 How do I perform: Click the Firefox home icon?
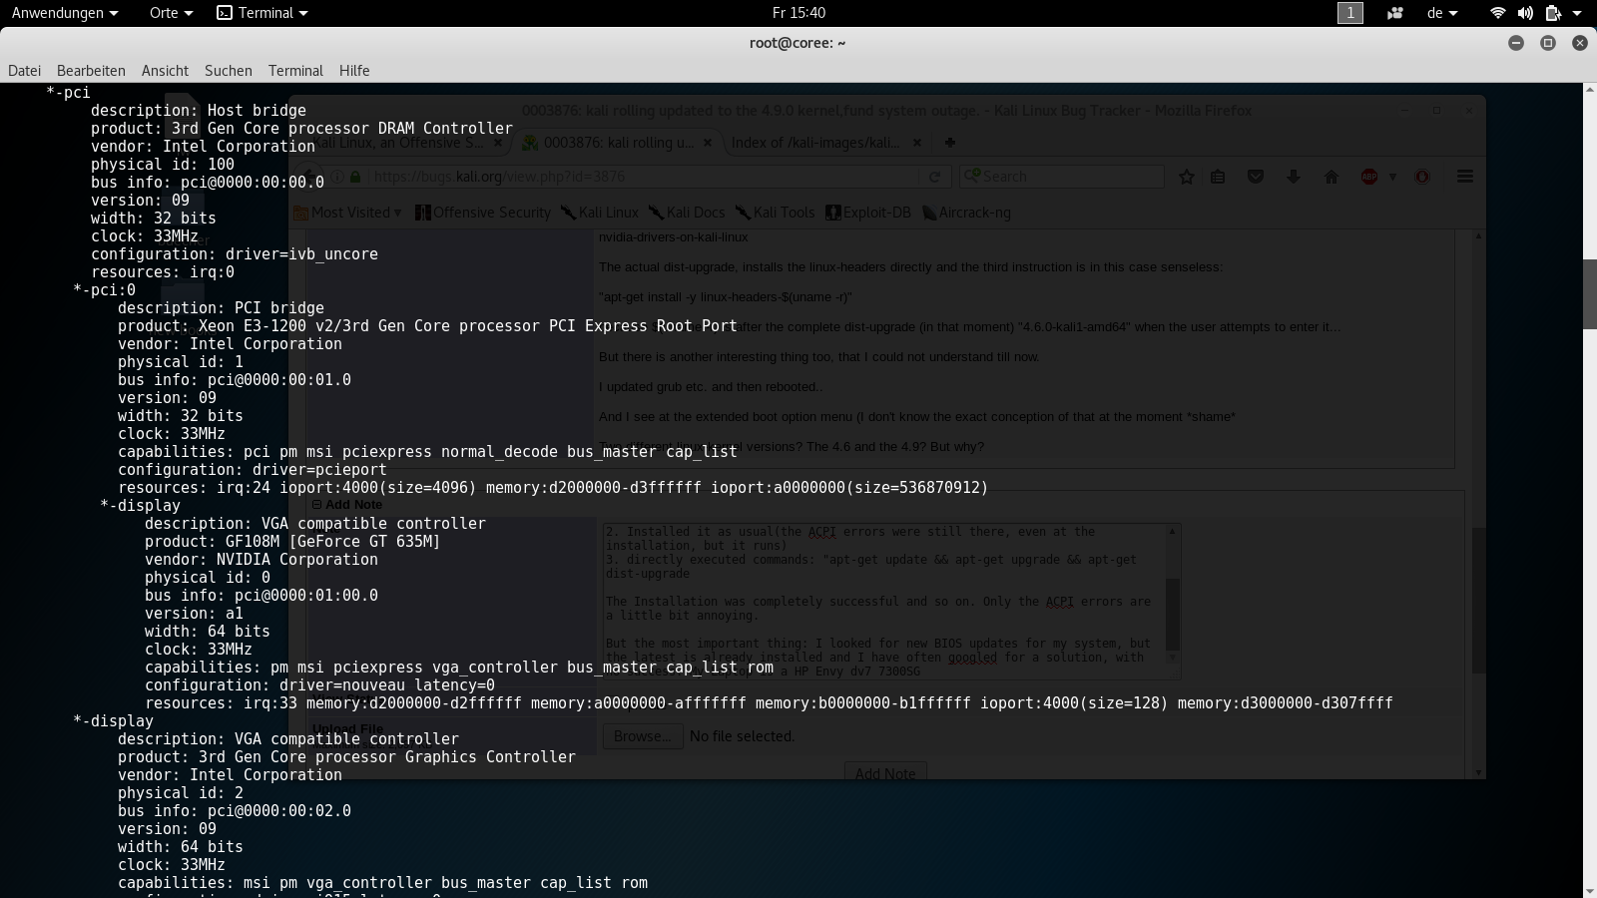click(x=1331, y=177)
